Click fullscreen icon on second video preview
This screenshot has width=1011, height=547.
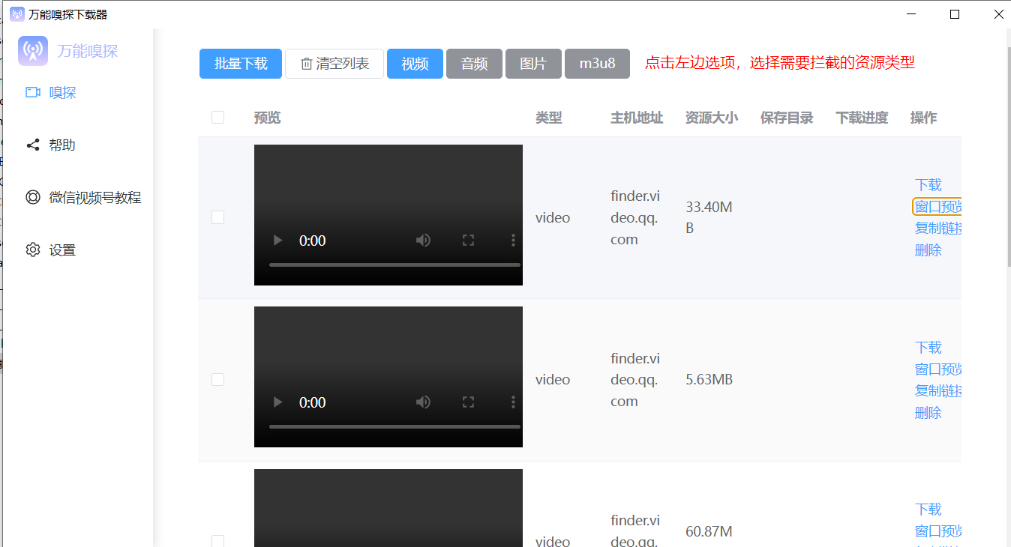[469, 402]
